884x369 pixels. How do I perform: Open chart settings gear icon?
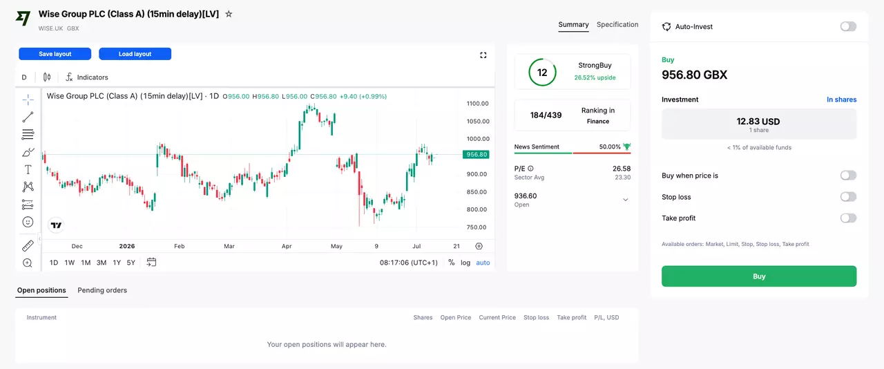coord(479,246)
